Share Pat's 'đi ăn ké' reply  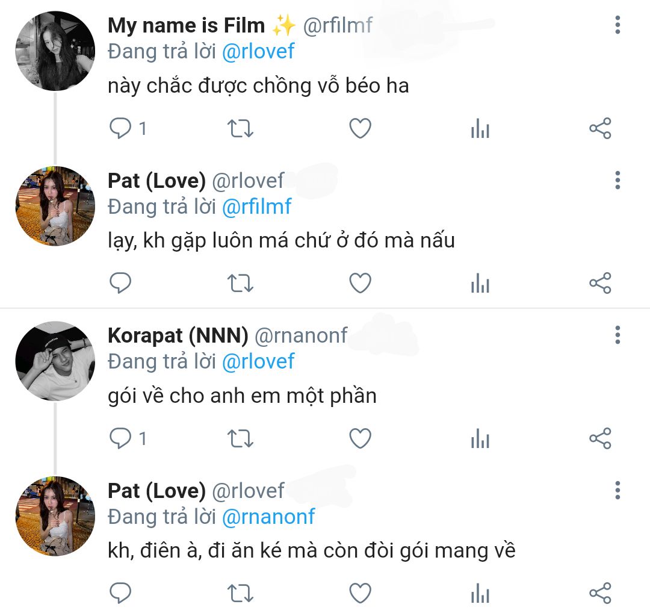coord(600,593)
